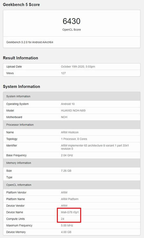
Task: Click the Geekbench 5.2.0 for Android AArch64 text
Action: coord(30,42)
